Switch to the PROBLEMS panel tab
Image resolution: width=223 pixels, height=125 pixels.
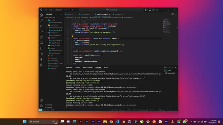click(x=69, y=68)
